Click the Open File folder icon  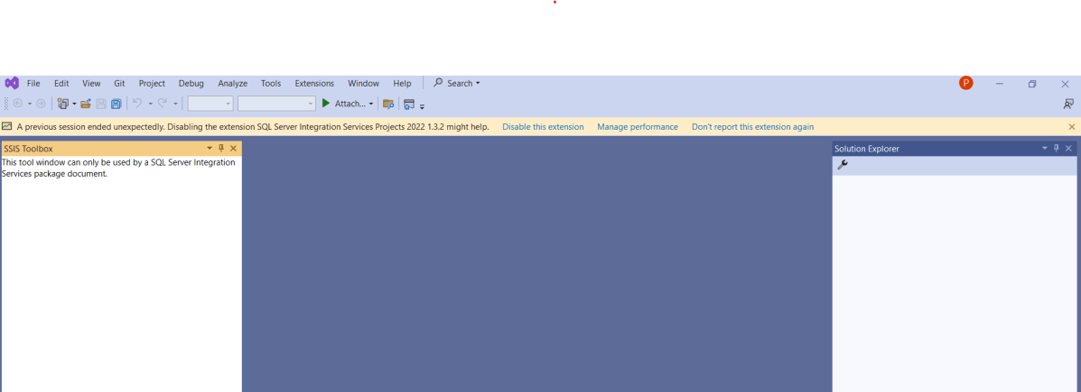pyautogui.click(x=86, y=104)
